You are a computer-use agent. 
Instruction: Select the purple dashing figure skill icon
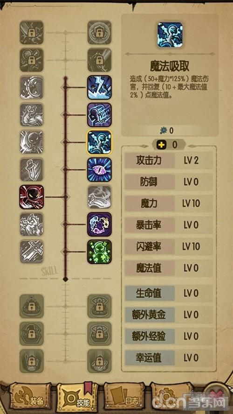[99, 115]
